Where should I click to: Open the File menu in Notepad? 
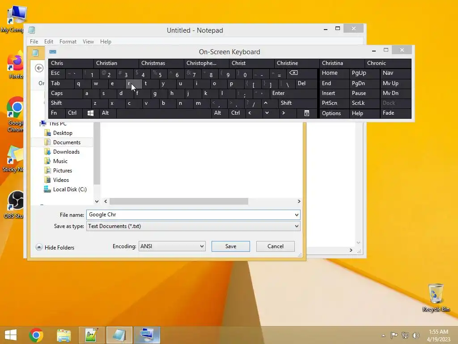pyautogui.click(x=34, y=42)
